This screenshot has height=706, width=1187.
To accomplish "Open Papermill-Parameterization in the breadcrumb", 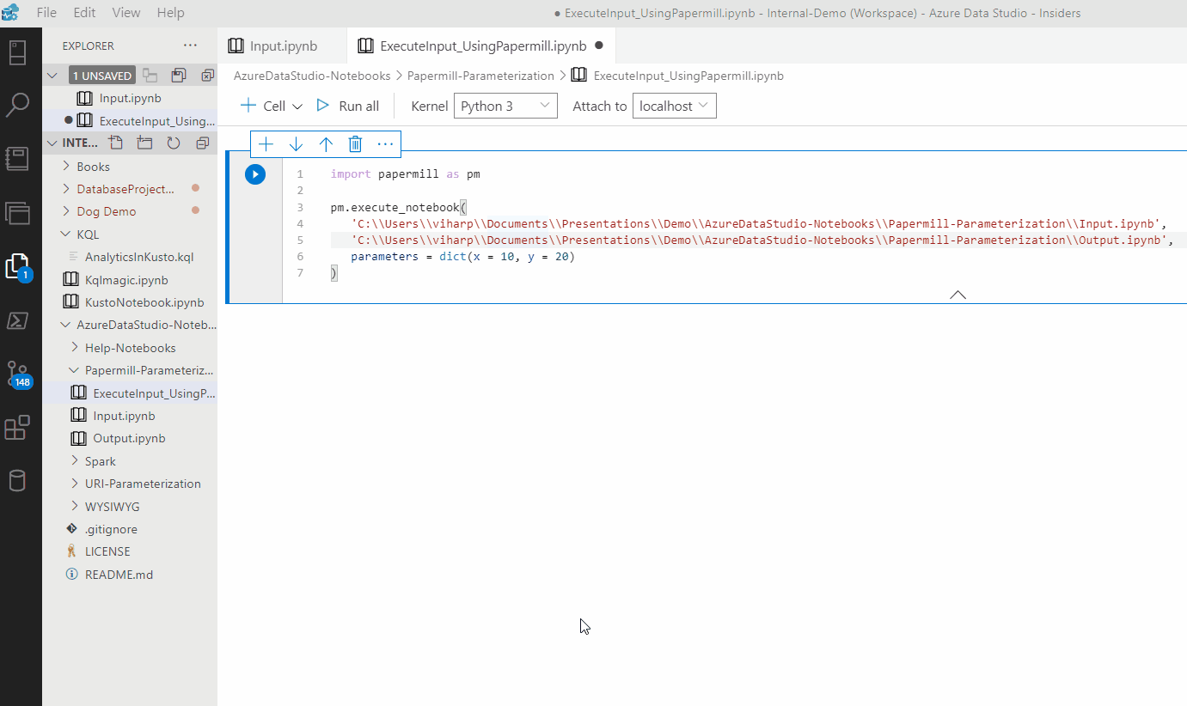I will (480, 76).
